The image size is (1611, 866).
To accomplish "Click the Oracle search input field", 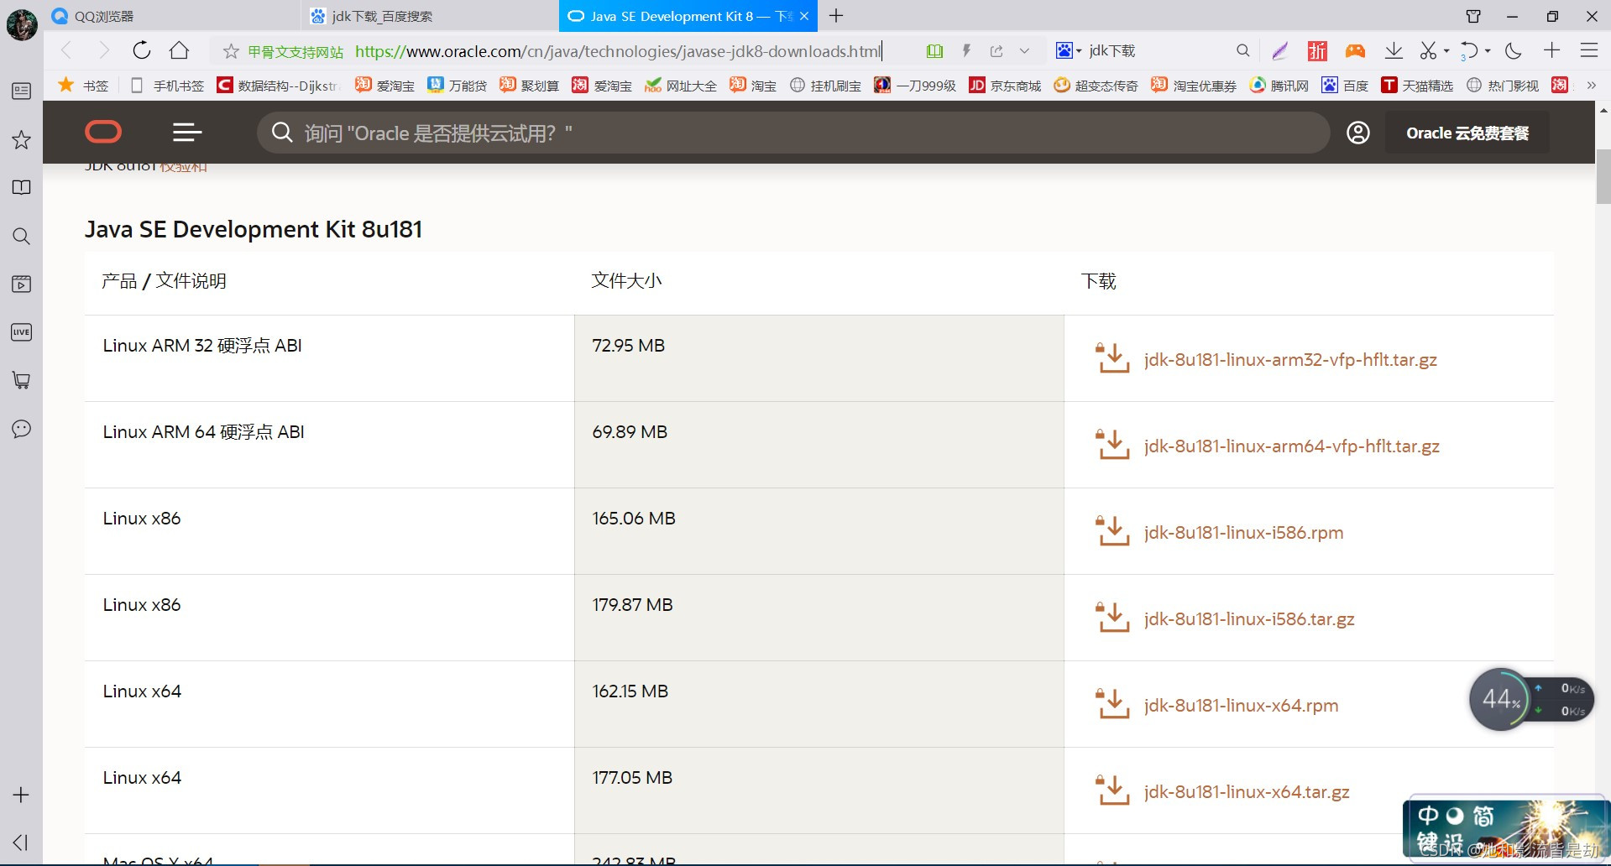I will [793, 133].
